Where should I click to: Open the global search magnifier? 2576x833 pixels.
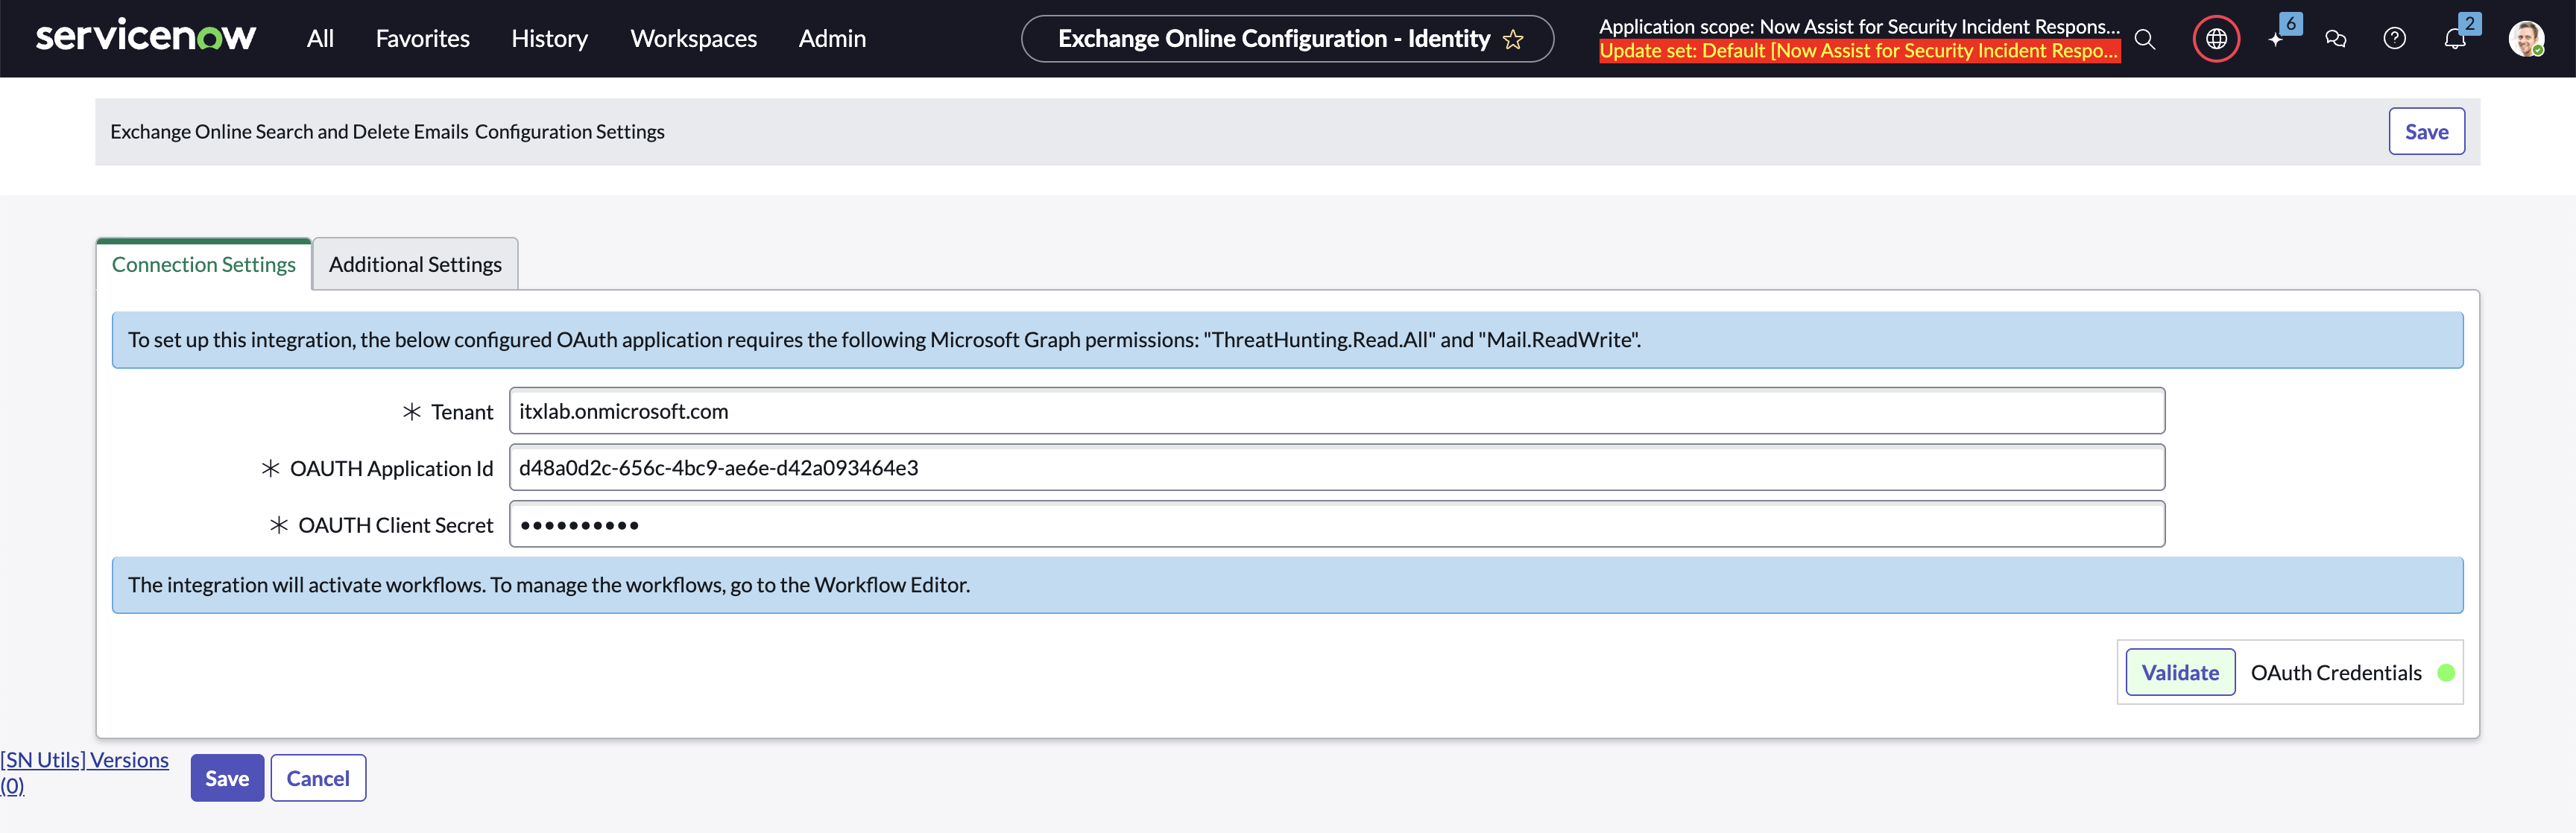pos(2145,39)
